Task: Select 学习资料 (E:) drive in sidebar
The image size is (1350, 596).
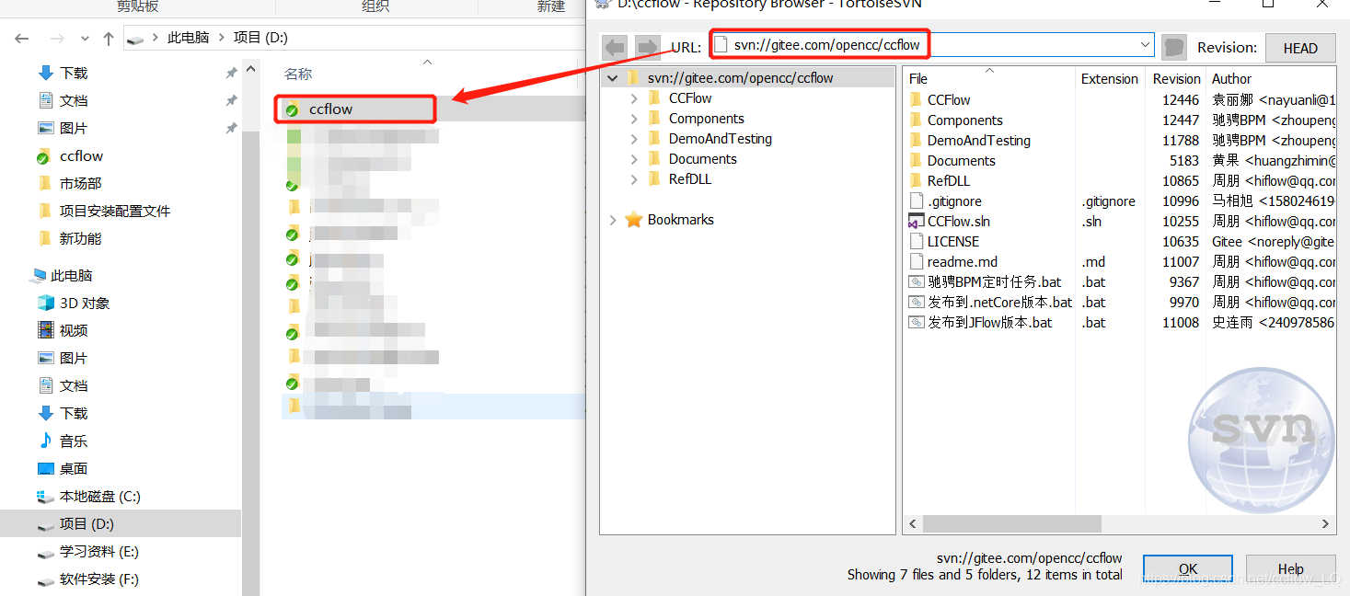Action: (x=98, y=551)
